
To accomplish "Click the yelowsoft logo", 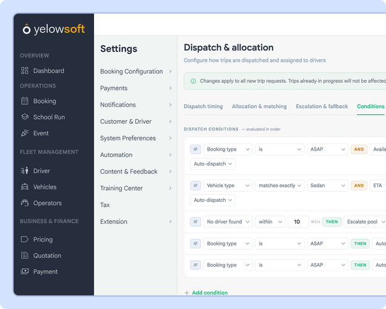I will (x=54, y=29).
